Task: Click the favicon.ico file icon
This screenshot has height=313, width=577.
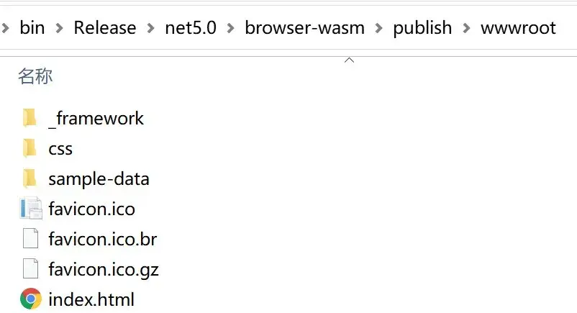Action: (31, 209)
